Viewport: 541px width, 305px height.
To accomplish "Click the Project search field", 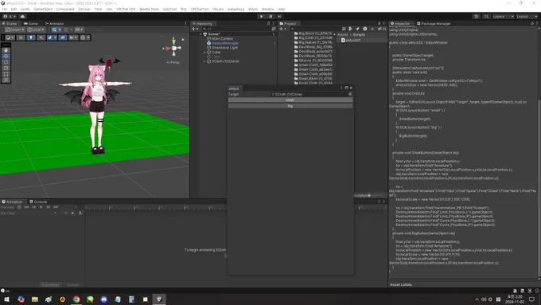I will pyautogui.click(x=314, y=29).
